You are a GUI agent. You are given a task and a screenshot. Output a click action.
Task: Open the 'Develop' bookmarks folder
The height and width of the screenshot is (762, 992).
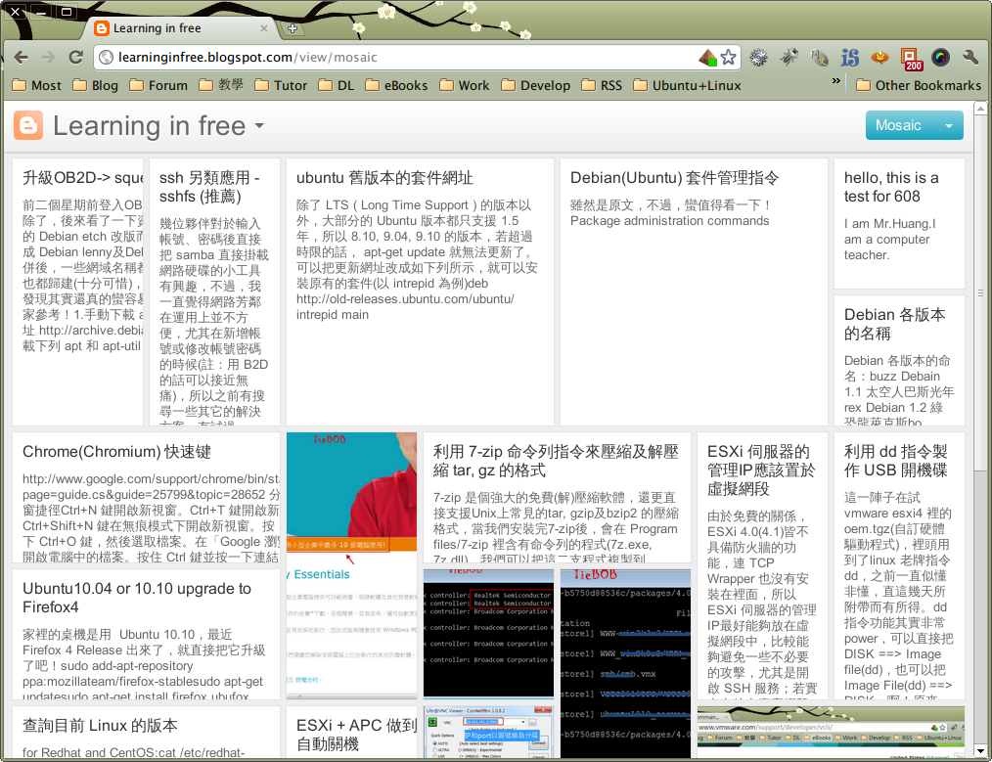click(536, 85)
